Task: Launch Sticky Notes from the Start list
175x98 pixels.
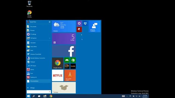Action: (x=39, y=47)
